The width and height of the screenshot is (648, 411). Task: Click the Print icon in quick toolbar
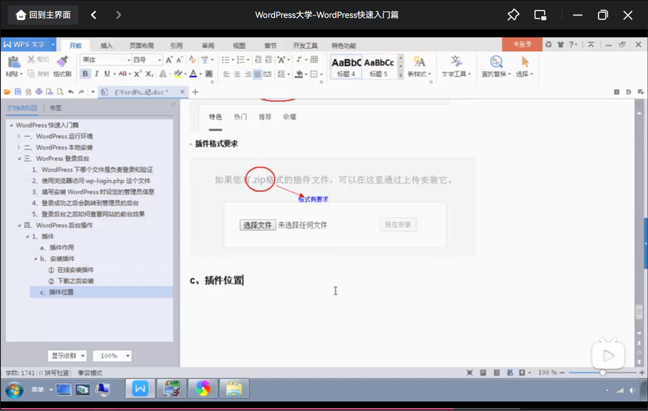coord(39,92)
